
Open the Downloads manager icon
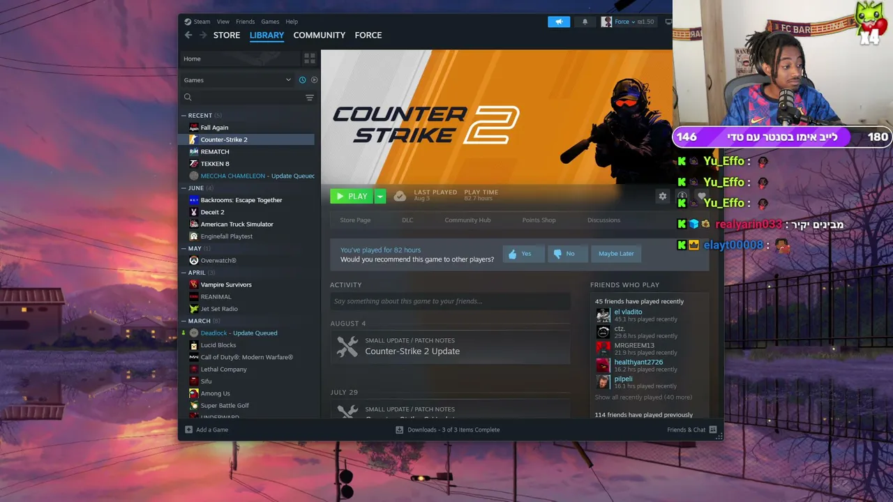click(x=400, y=429)
